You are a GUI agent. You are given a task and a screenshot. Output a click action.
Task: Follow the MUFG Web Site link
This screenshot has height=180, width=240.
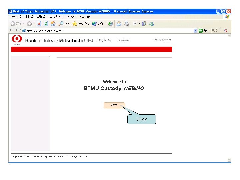162,40
